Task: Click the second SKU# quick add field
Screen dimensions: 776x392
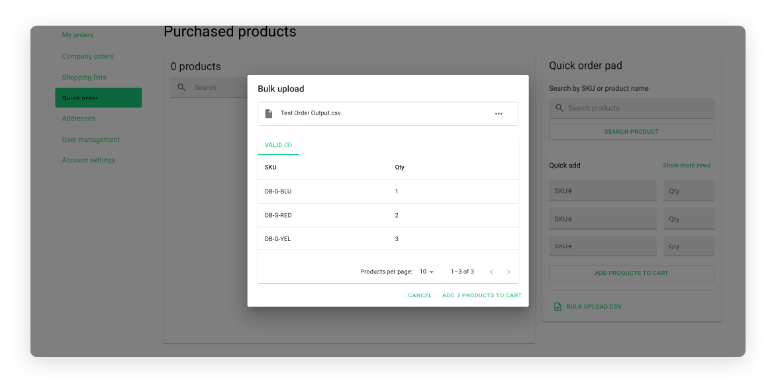Action: pyautogui.click(x=603, y=219)
